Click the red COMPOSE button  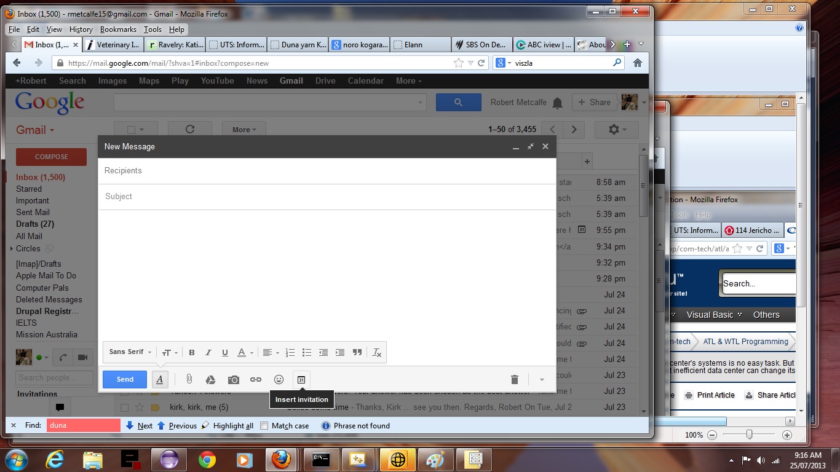(50, 157)
